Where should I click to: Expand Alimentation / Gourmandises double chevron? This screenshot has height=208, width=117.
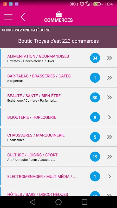tap(110, 58)
